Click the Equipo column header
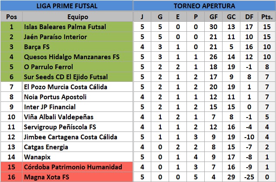Image resolution: width=276 pixels, height=182 pixels. point(77,17)
